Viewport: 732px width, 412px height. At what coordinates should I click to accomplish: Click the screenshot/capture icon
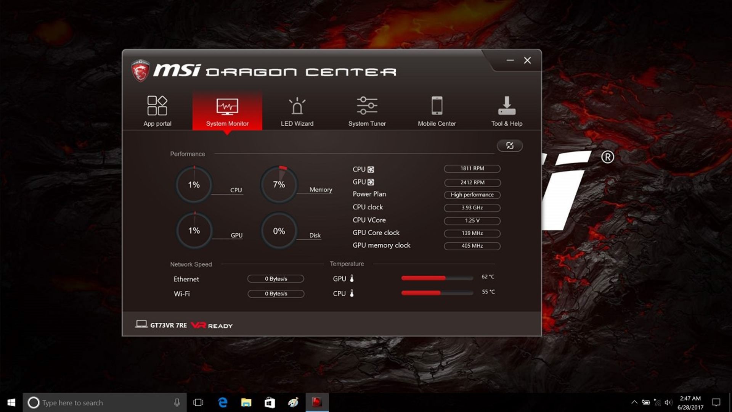(x=509, y=146)
